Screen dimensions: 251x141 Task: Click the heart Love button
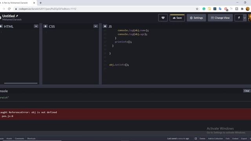(x=163, y=18)
